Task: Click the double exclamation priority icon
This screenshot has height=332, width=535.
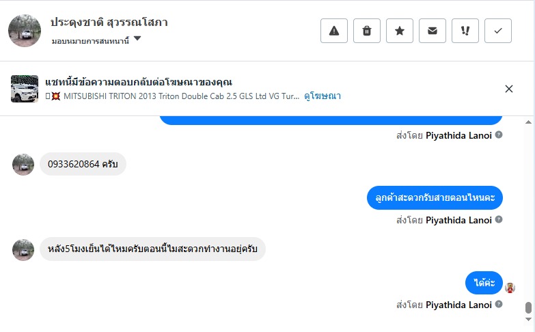Action: coord(465,31)
